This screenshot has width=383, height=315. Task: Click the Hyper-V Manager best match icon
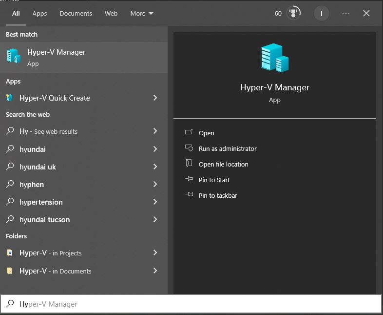[13, 57]
